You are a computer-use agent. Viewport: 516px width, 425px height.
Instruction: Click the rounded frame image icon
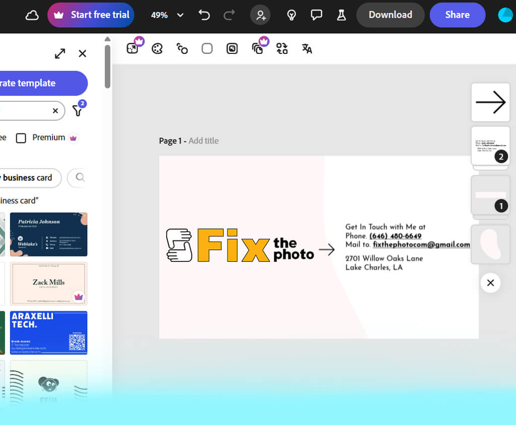click(232, 49)
